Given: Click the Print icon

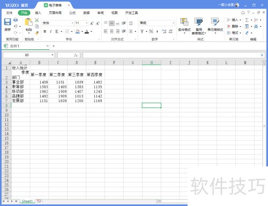Looking at the screenshot, I should pos(16,20).
